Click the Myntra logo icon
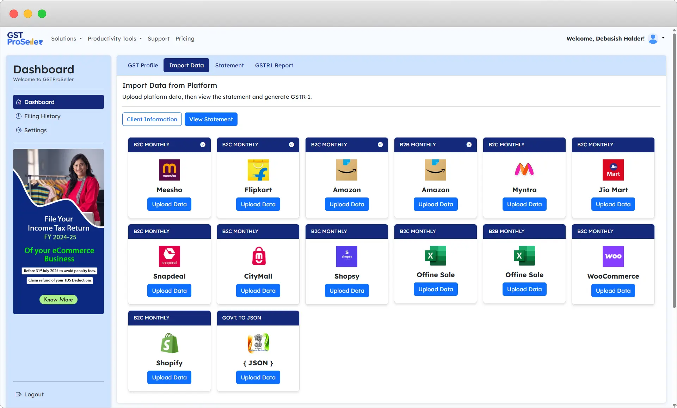 click(x=524, y=170)
